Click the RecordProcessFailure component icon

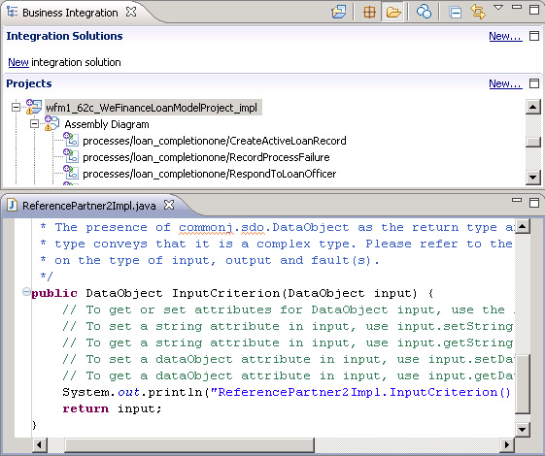71,155
